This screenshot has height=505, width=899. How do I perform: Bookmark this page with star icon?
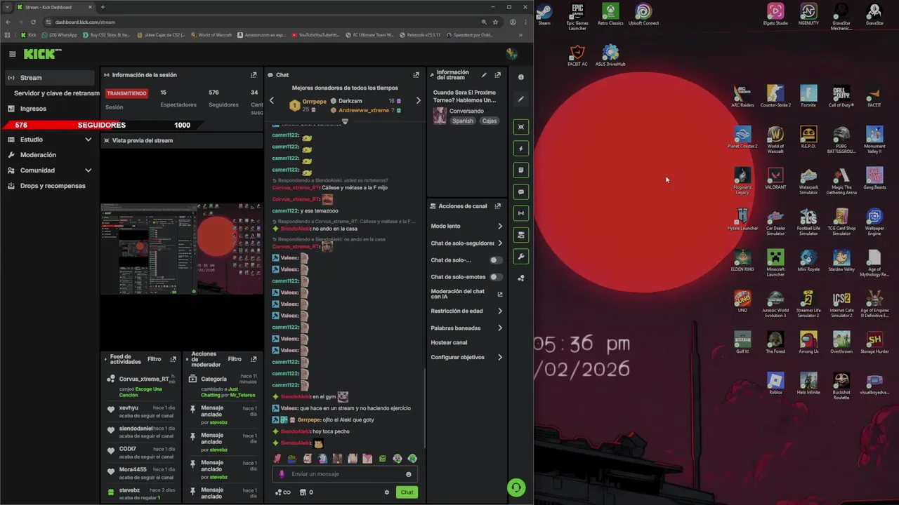tap(496, 22)
